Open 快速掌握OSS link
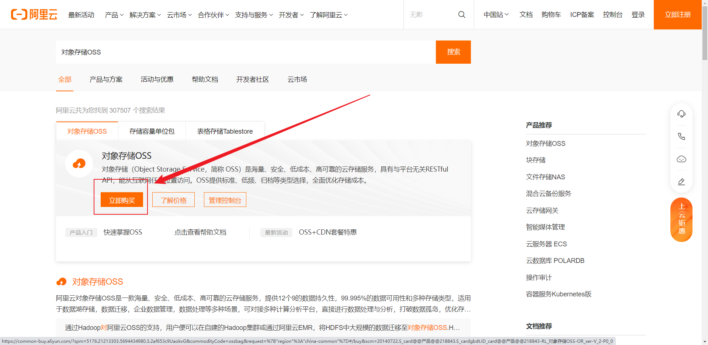708x345 pixels. [x=123, y=232]
